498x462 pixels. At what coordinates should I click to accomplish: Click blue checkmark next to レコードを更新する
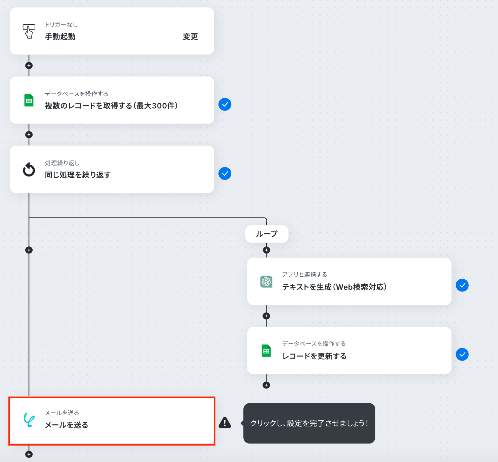pyautogui.click(x=462, y=355)
